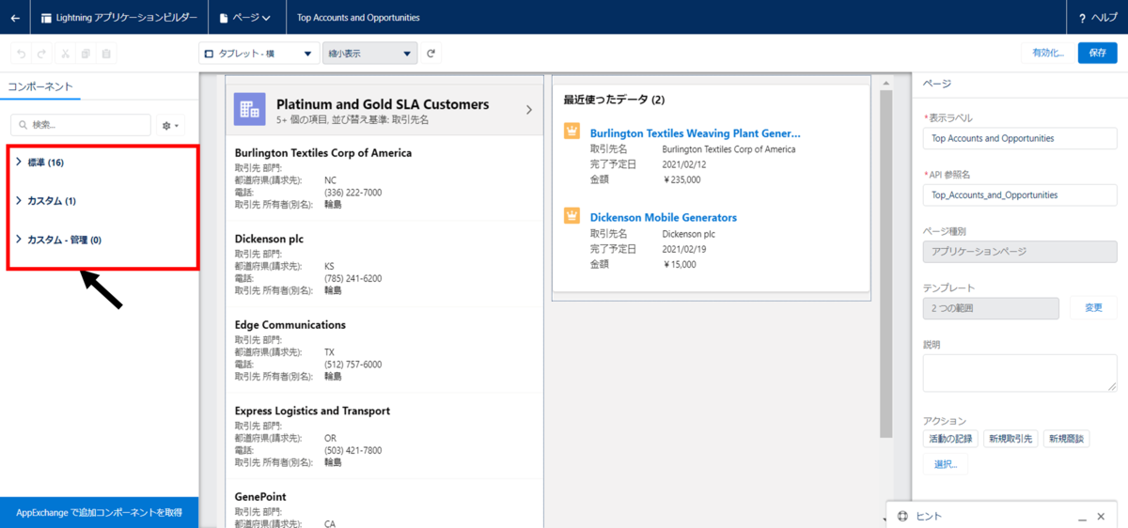Viewport: 1128px width, 528px height.
Task: Click the 新規取引先 action pill
Action: [1010, 439]
